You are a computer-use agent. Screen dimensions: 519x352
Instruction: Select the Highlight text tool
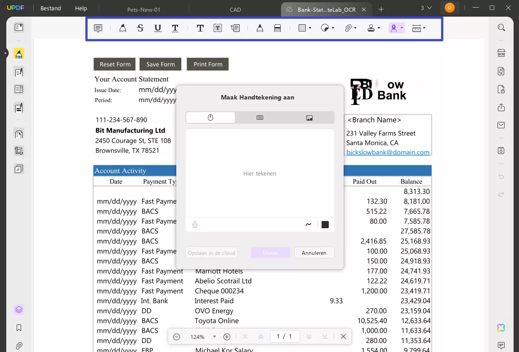(x=123, y=28)
